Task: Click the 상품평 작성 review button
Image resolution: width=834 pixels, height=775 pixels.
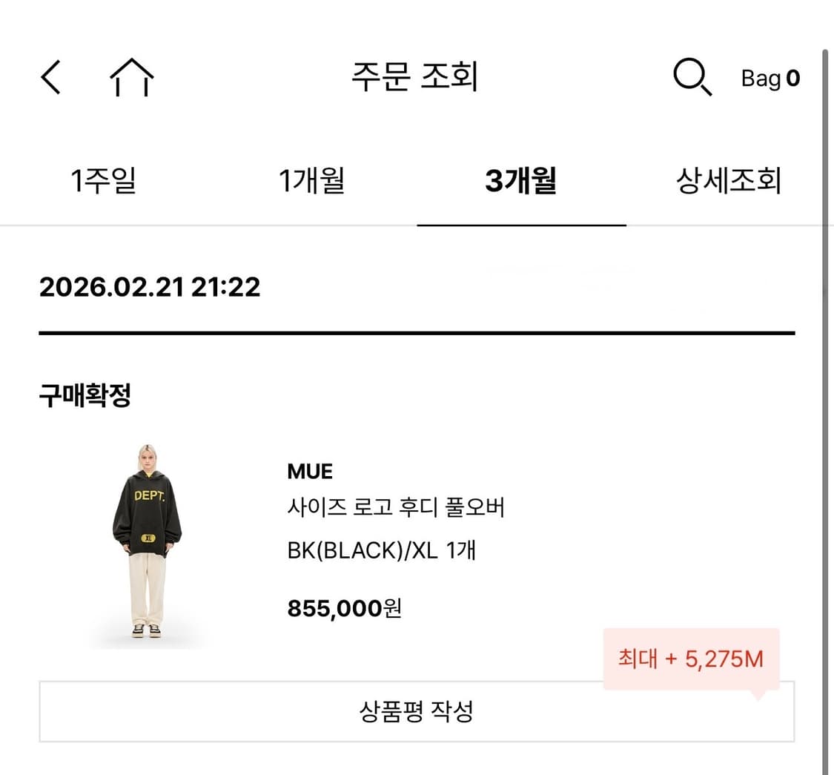Action: click(417, 710)
